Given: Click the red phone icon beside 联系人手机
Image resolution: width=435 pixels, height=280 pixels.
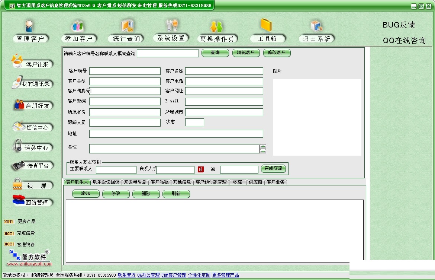Looking at the screenshot, I should [201, 169].
